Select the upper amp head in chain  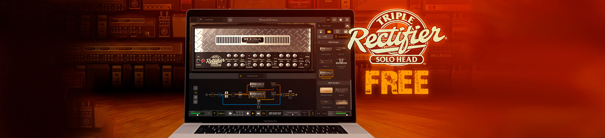click(257, 85)
